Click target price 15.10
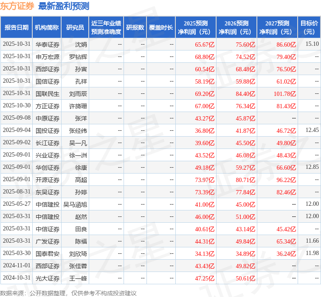This screenshot has height=297, width=321. [312, 44]
